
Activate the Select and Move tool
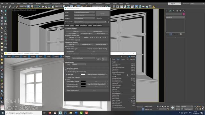click(x=43, y=7)
